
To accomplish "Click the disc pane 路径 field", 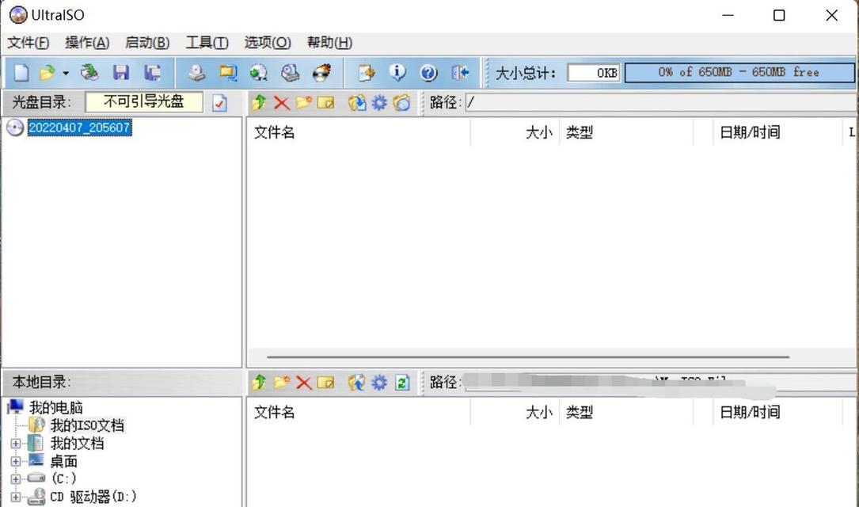I will tap(661, 102).
